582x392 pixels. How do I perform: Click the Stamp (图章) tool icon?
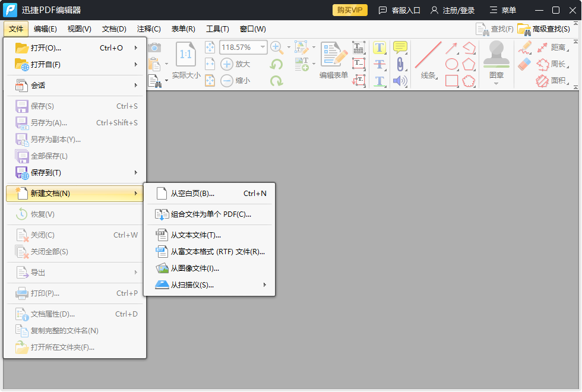[496, 58]
